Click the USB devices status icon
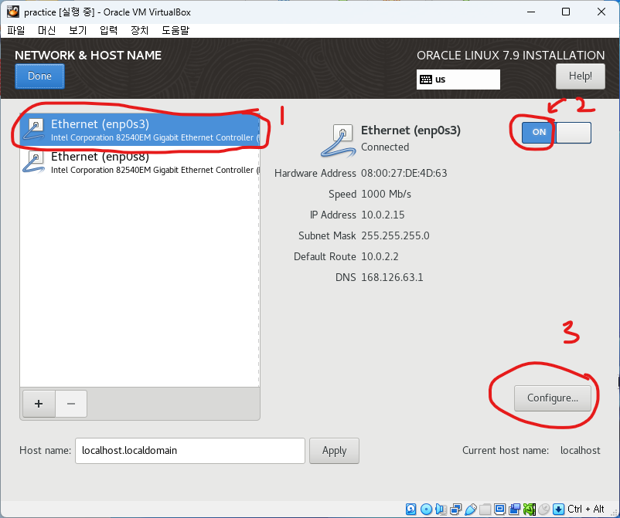This screenshot has width=620, height=518. (471, 509)
